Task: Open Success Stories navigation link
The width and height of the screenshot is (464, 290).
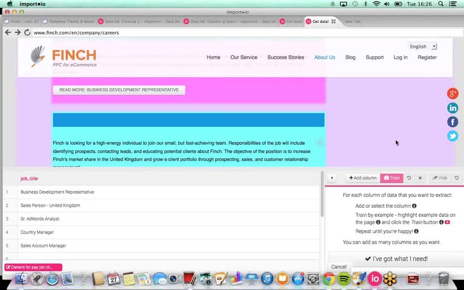Action: click(286, 57)
